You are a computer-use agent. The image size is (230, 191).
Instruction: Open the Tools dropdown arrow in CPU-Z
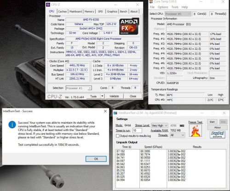(102, 96)
